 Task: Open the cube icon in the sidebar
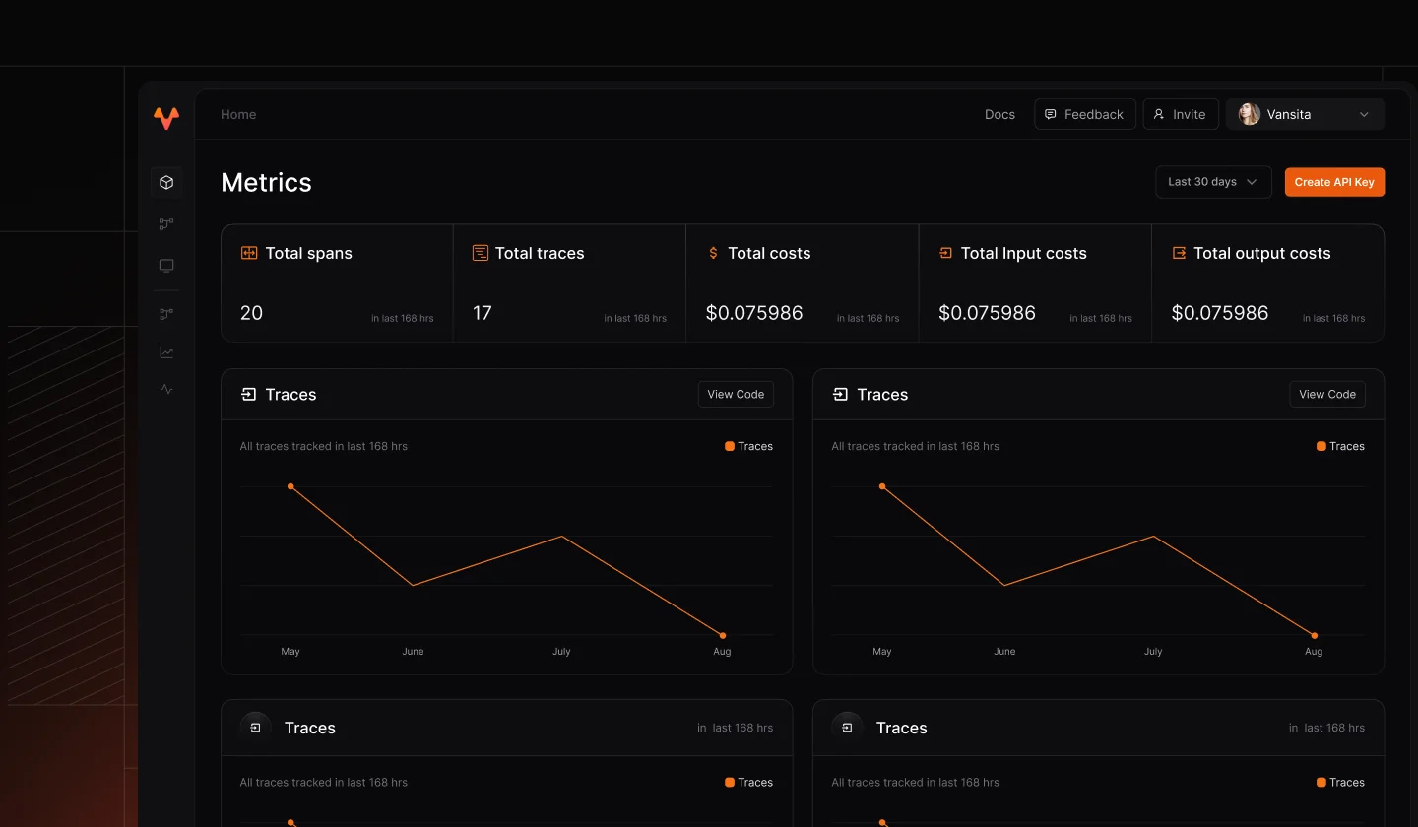(x=166, y=182)
